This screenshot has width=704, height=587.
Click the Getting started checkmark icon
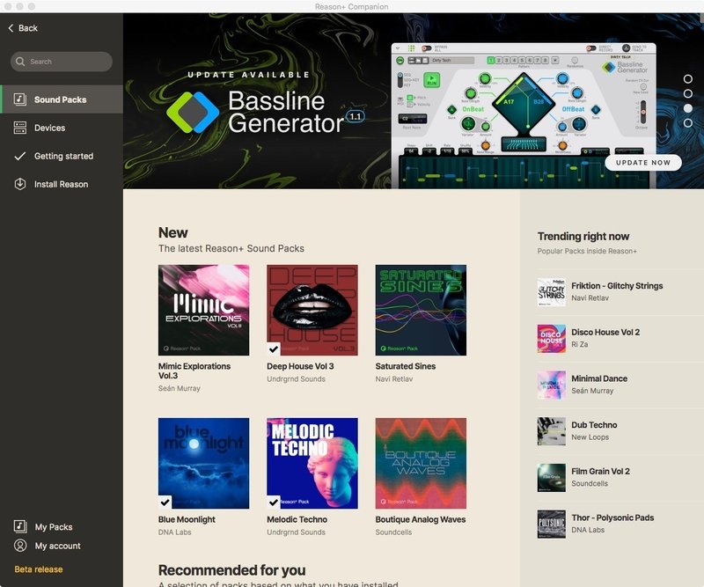click(x=19, y=156)
